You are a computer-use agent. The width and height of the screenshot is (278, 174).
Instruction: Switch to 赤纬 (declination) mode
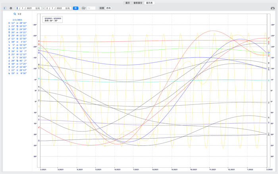click(108, 8)
